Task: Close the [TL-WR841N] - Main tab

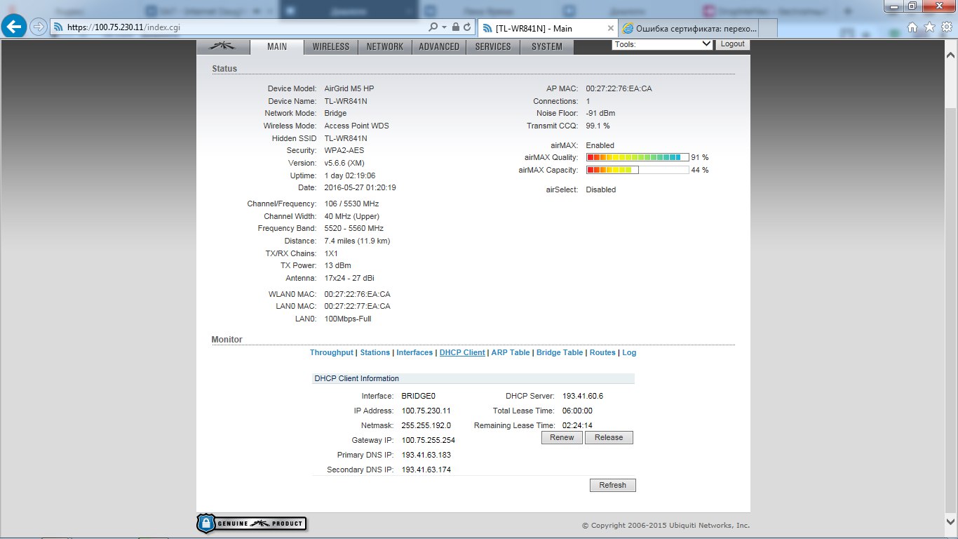Action: [x=610, y=28]
